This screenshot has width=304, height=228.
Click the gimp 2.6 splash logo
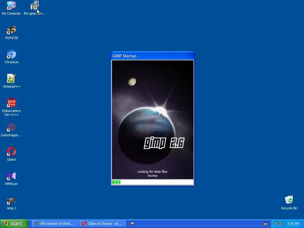coord(164,143)
